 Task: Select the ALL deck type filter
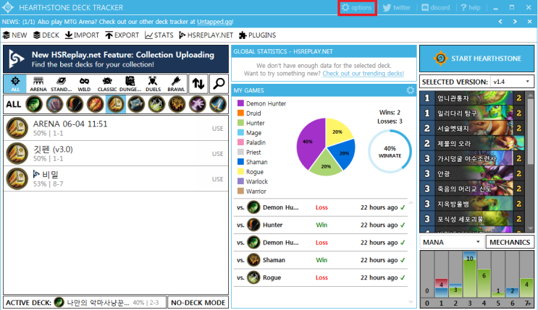15,84
